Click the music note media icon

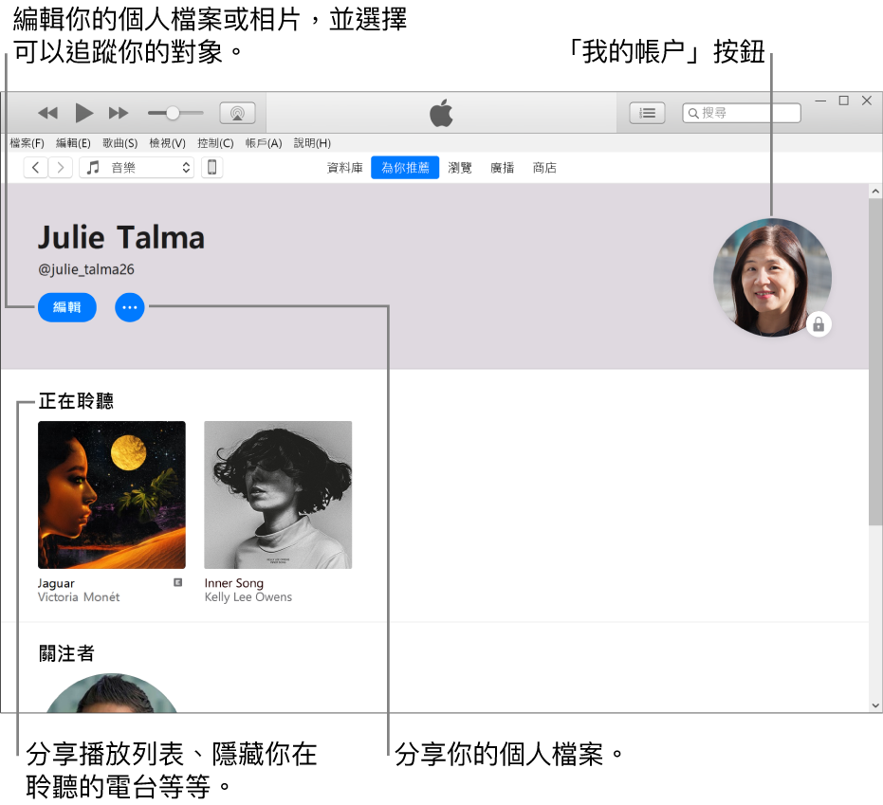(x=91, y=167)
